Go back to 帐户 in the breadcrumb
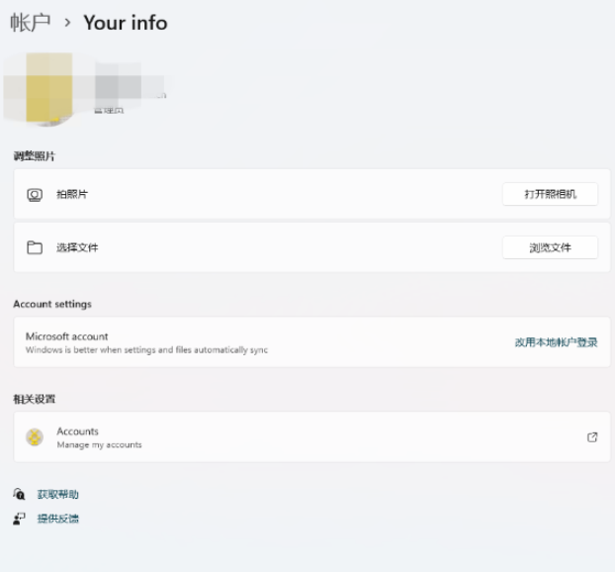This screenshot has width=615, height=572. tap(30, 23)
